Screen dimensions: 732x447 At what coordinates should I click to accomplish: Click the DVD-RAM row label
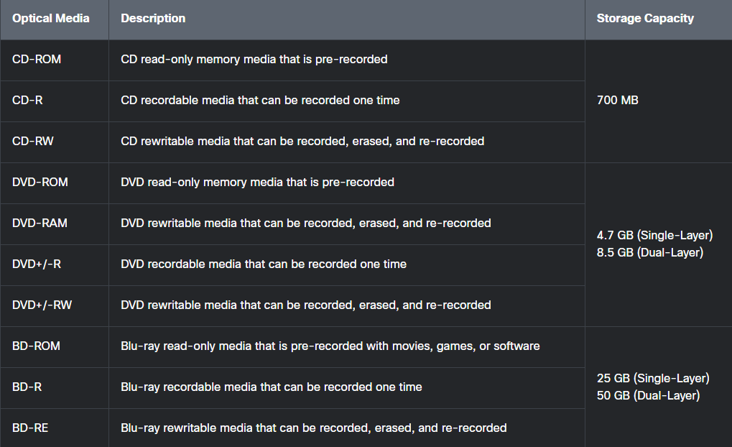click(40, 223)
